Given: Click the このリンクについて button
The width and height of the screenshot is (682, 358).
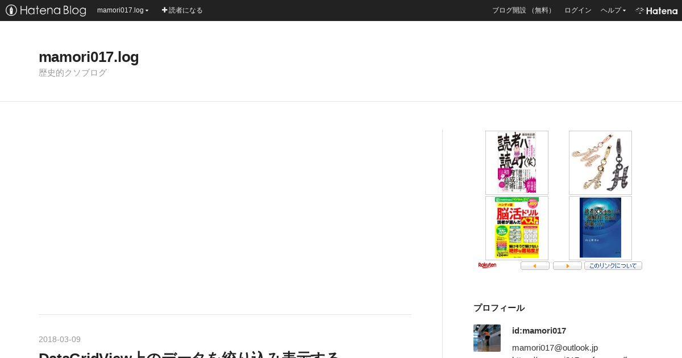Looking at the screenshot, I should coord(613,266).
